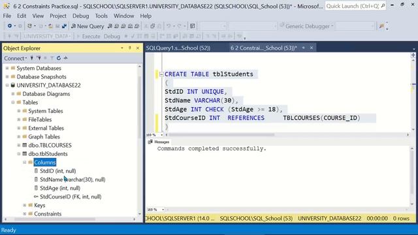The width and height of the screenshot is (418, 235).
Task: Close the 6 2 Constraints query tab
Action: [x=312, y=48]
